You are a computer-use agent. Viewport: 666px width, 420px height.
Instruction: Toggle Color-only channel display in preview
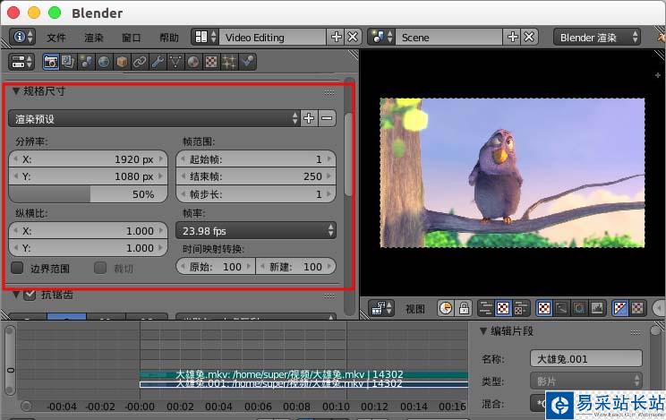click(x=637, y=308)
